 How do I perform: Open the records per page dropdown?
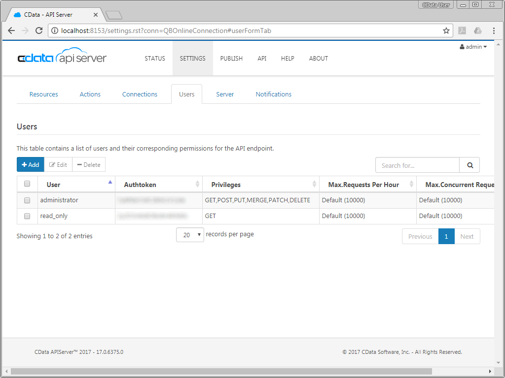pyautogui.click(x=190, y=235)
